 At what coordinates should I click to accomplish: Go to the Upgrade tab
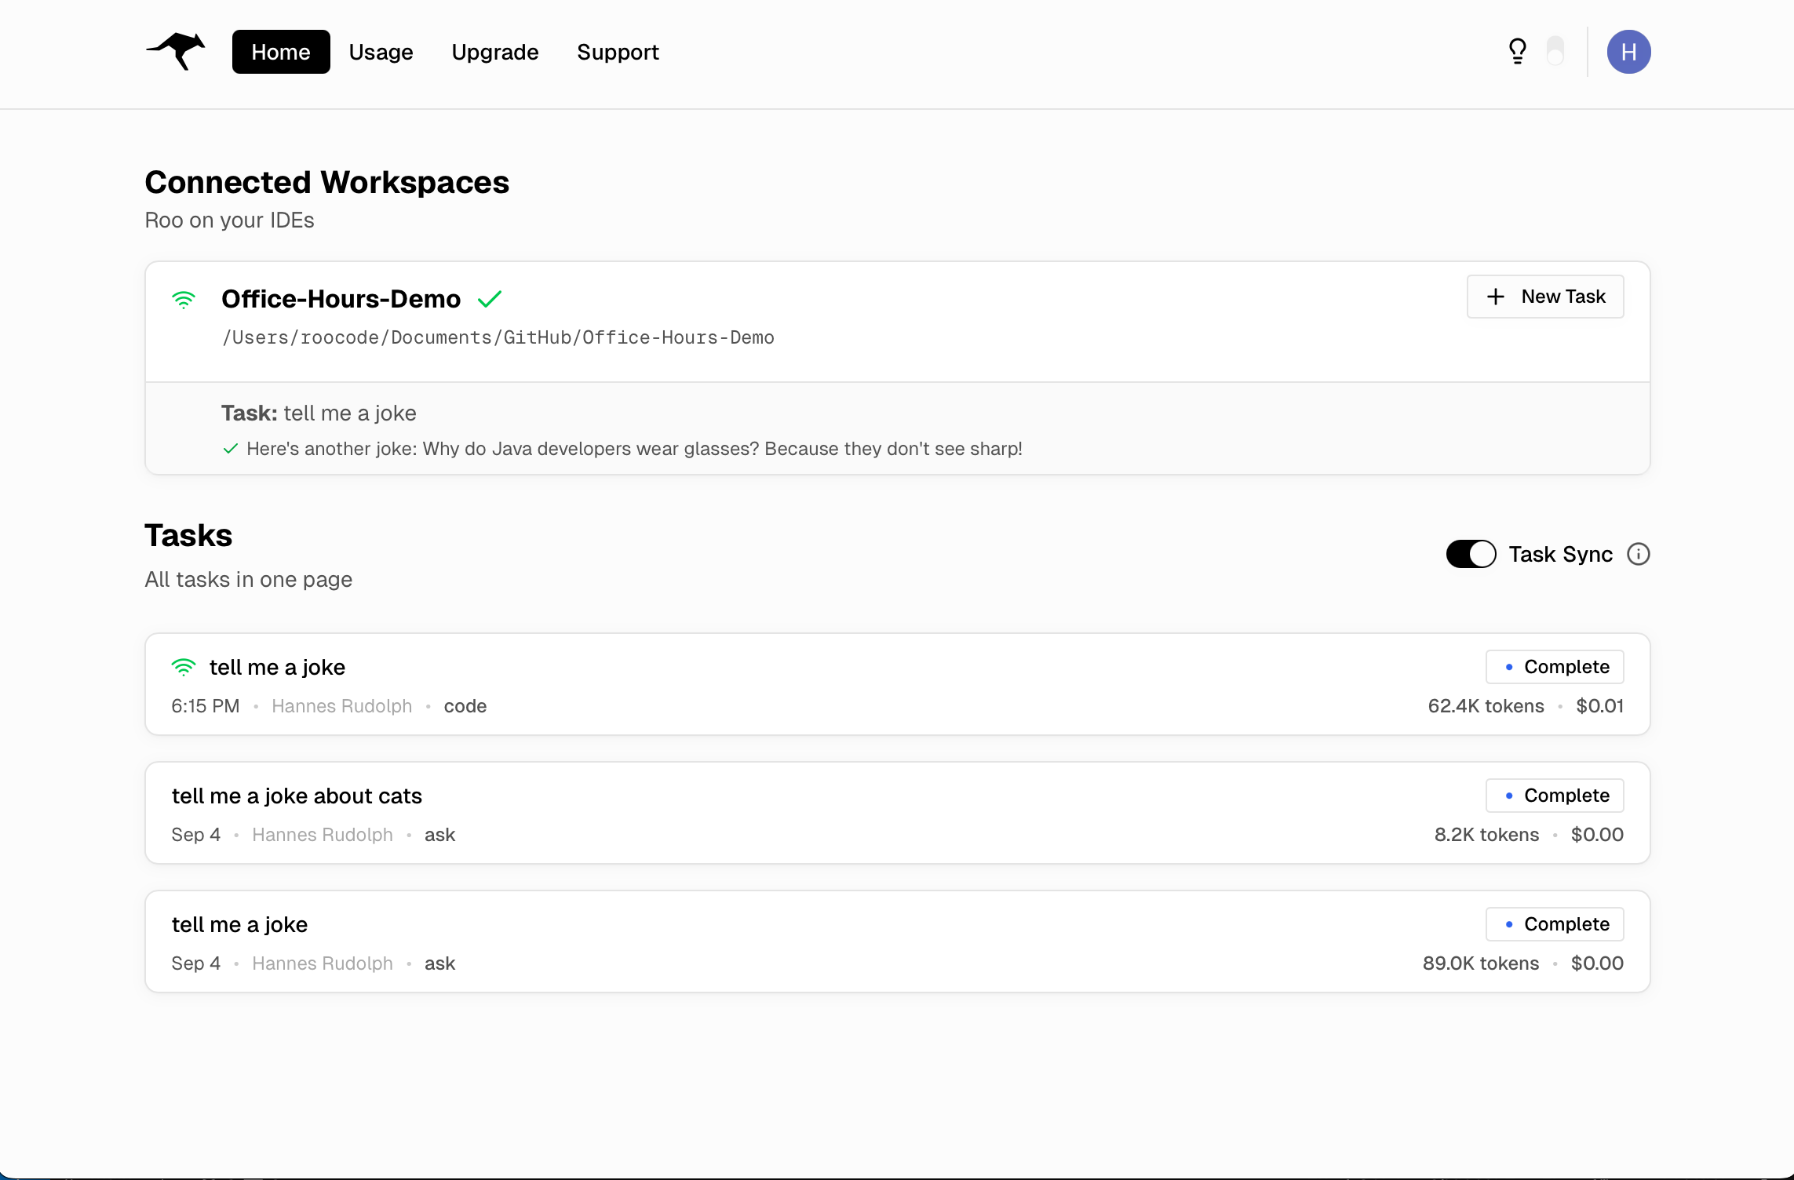(x=494, y=52)
